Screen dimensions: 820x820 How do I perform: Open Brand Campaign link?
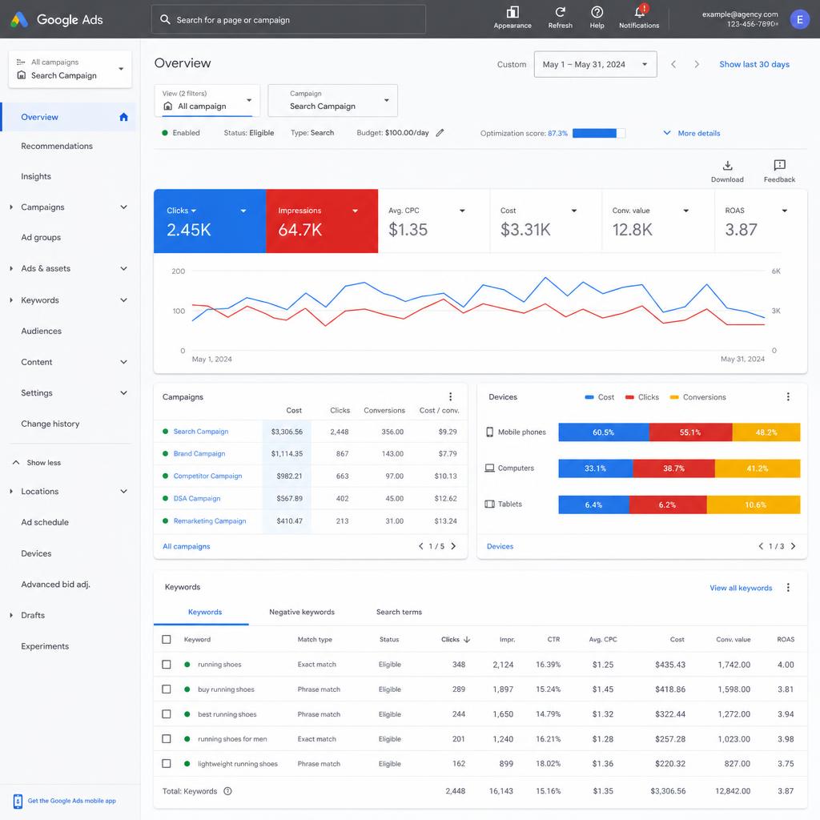[199, 454]
